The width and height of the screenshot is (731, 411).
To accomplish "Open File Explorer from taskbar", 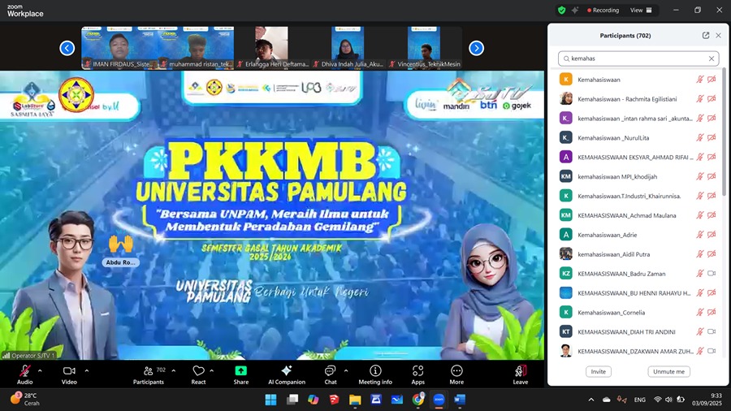I will click(355, 400).
